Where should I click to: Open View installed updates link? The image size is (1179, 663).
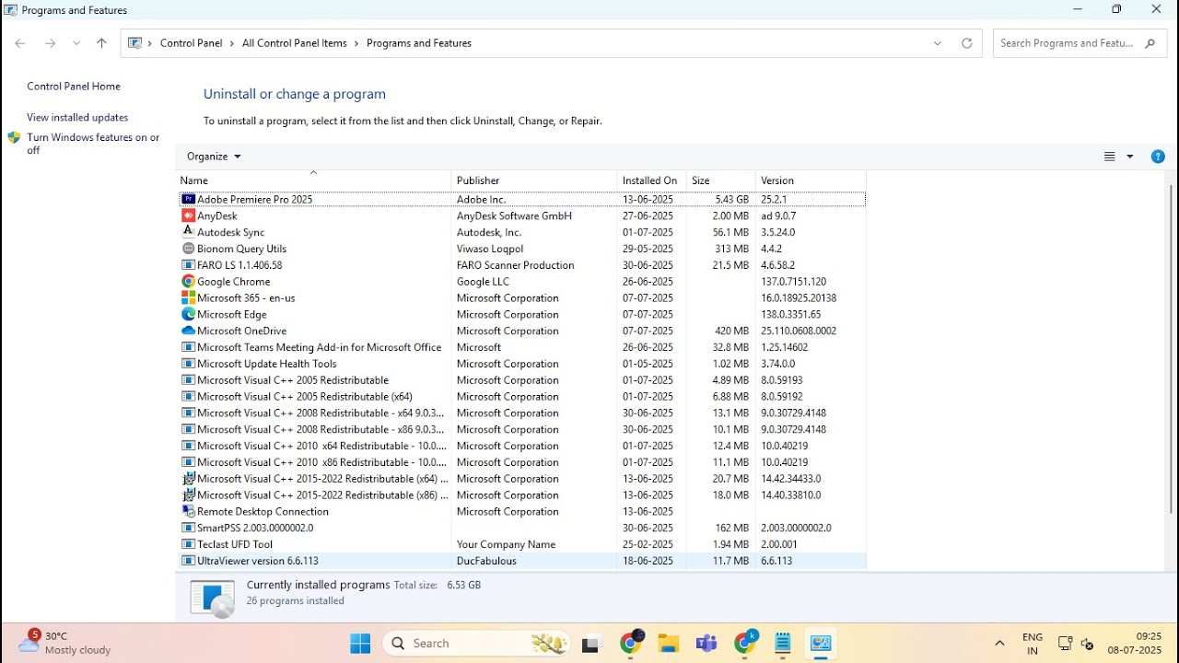tap(77, 118)
